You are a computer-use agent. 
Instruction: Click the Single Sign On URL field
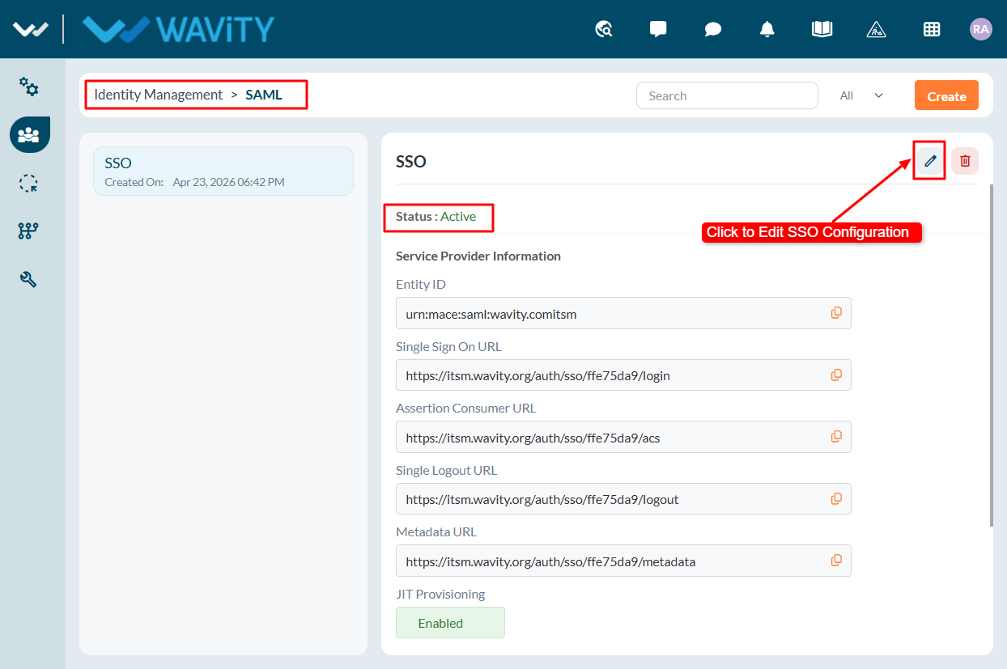623,375
